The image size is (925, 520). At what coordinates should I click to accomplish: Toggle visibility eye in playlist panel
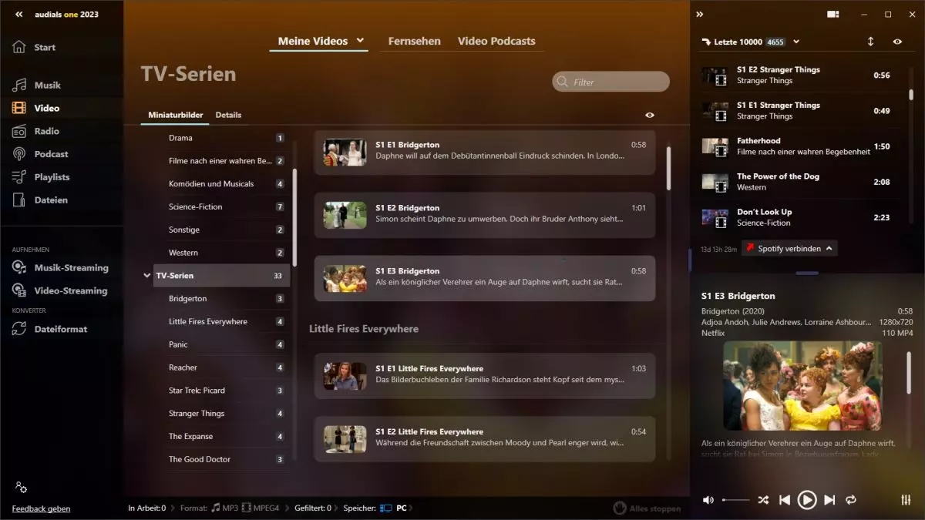click(x=897, y=42)
